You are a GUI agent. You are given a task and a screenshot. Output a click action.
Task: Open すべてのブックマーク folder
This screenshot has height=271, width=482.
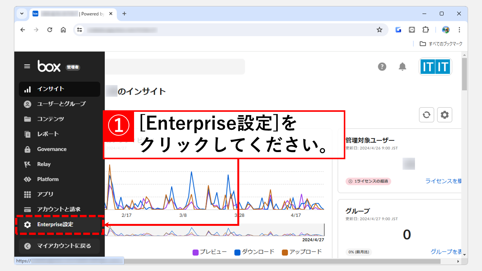441,44
